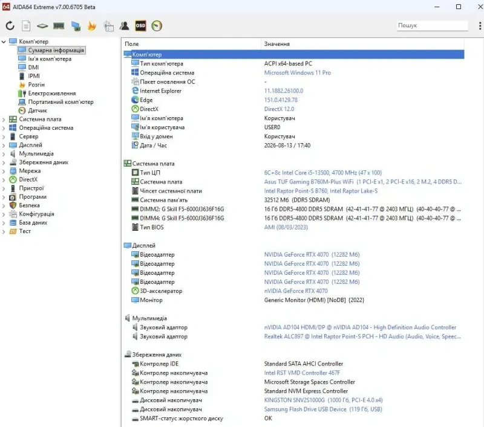Select the Програми tree item
484x427 pixels.
[x=33, y=197]
